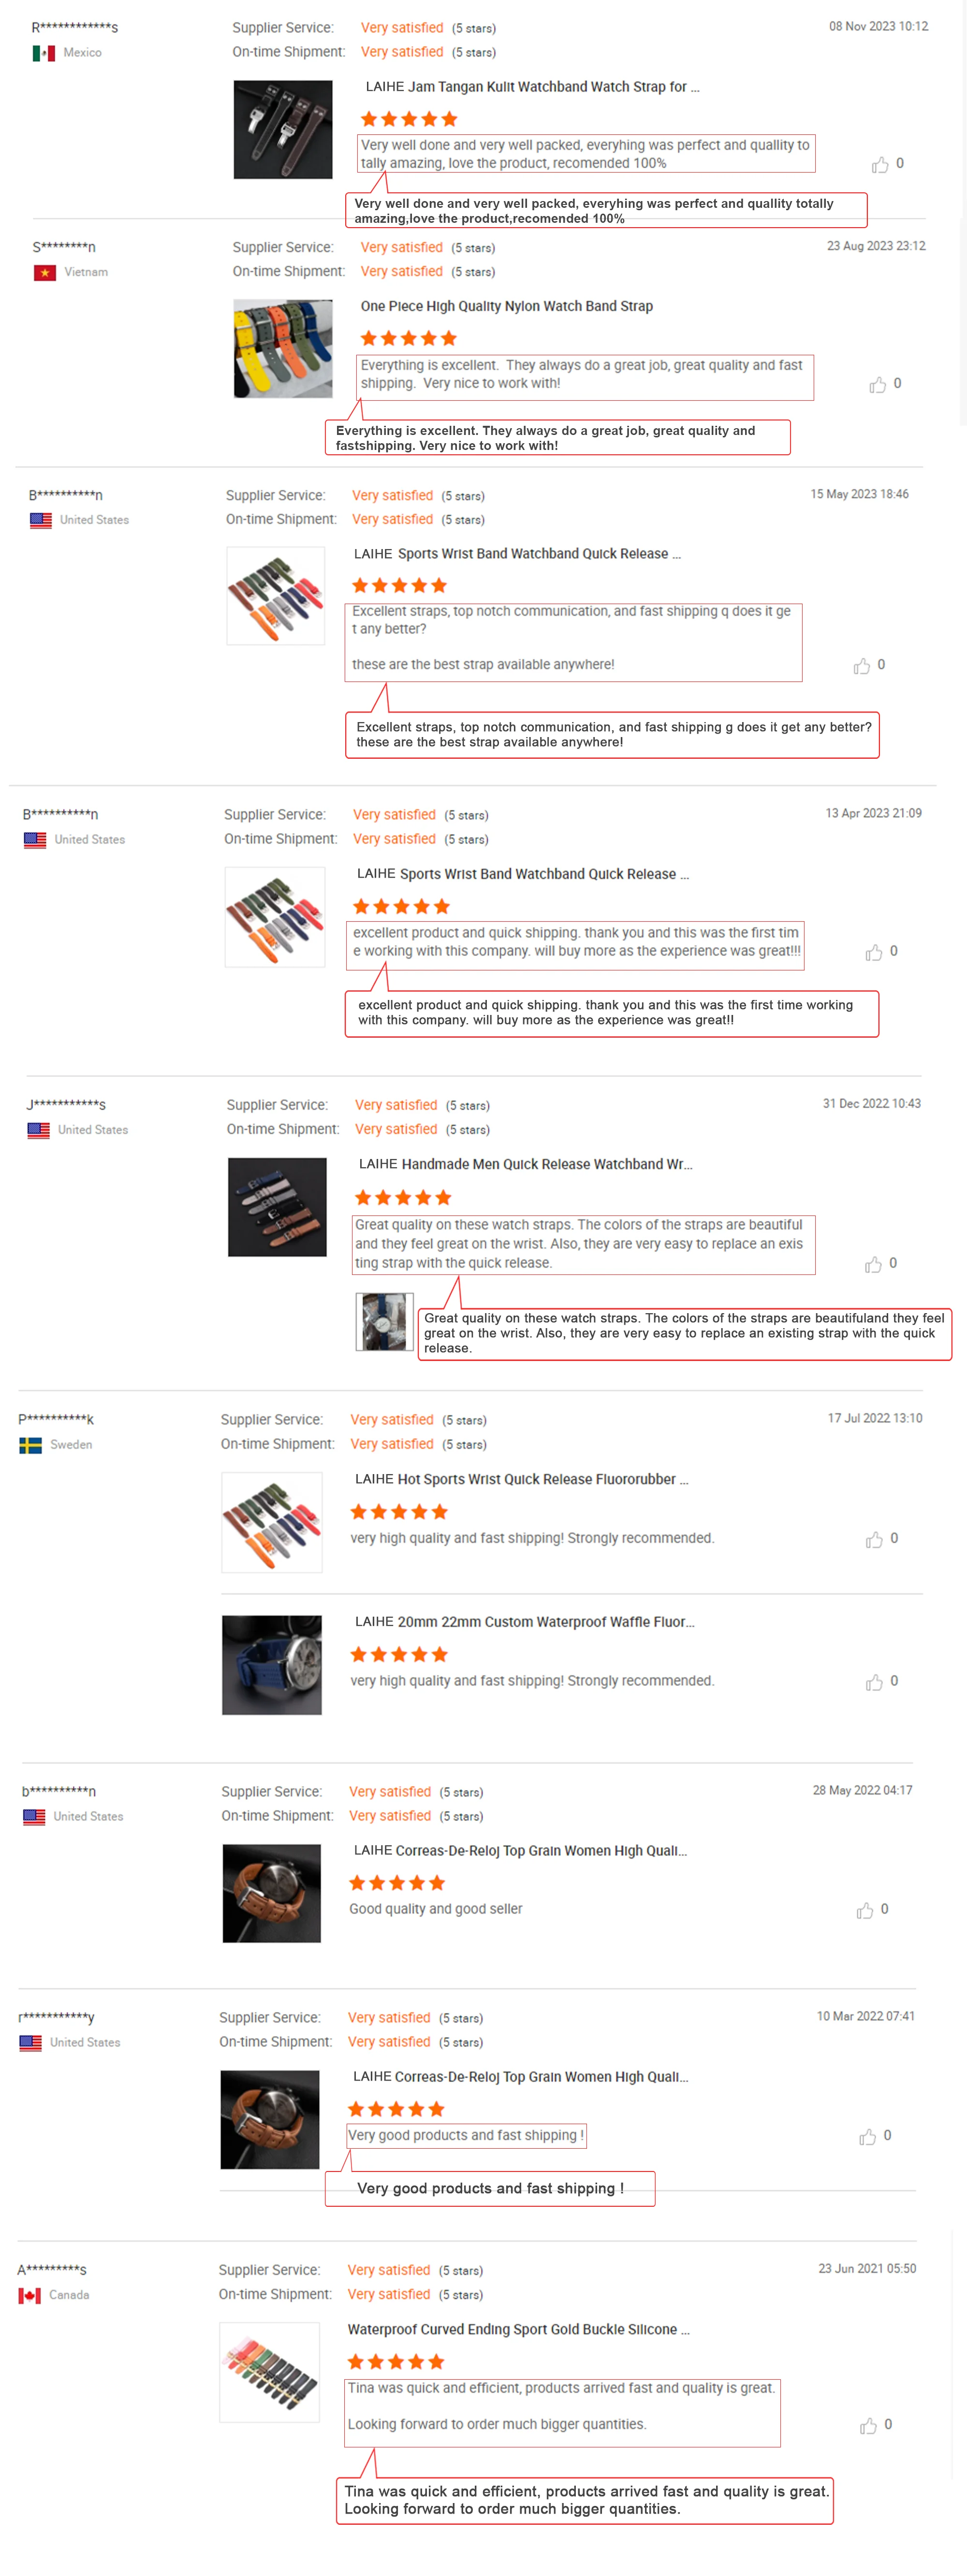Viewport: 967px width, 2576px height.
Task: Open the LAIHE Jam Tangan Kulit Watchband link
Action: [x=532, y=87]
